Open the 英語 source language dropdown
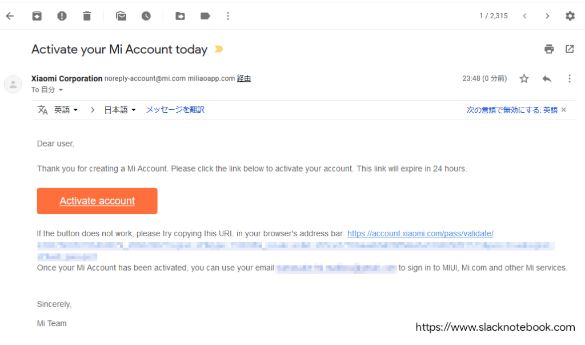This screenshot has height=345, width=585. (x=66, y=110)
